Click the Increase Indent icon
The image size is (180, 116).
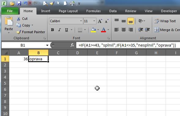point(148,30)
